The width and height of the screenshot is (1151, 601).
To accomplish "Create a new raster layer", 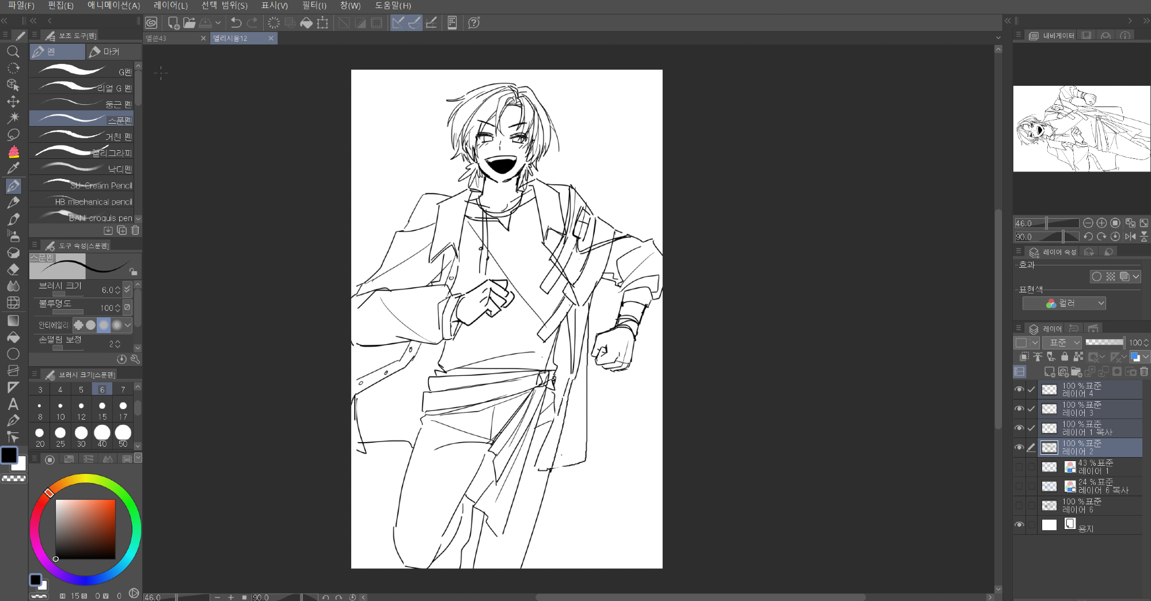I will (1049, 372).
